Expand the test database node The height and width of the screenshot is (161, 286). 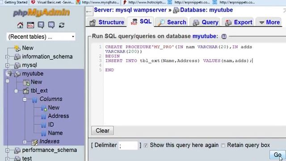coord(7,159)
